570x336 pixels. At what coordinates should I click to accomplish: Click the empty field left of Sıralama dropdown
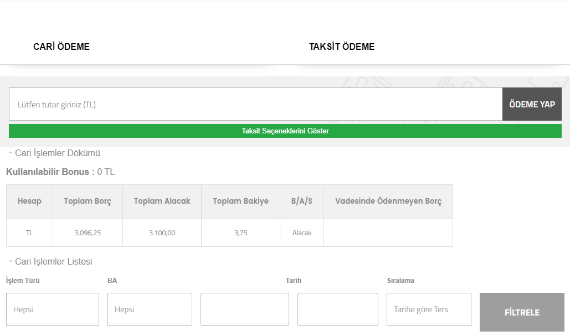(337, 309)
